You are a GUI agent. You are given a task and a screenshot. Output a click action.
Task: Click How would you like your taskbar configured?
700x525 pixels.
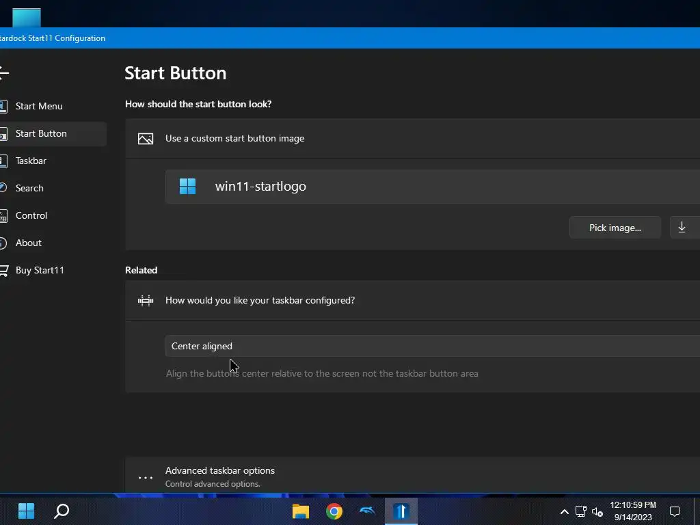(260, 301)
